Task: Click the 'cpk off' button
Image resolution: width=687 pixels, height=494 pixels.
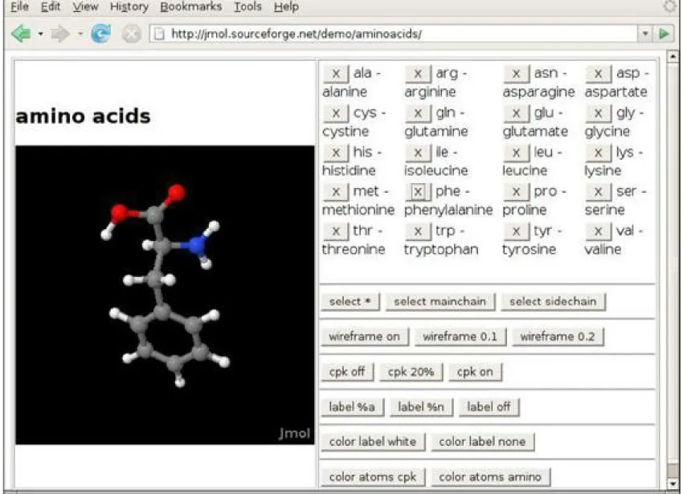Action: 347,372
